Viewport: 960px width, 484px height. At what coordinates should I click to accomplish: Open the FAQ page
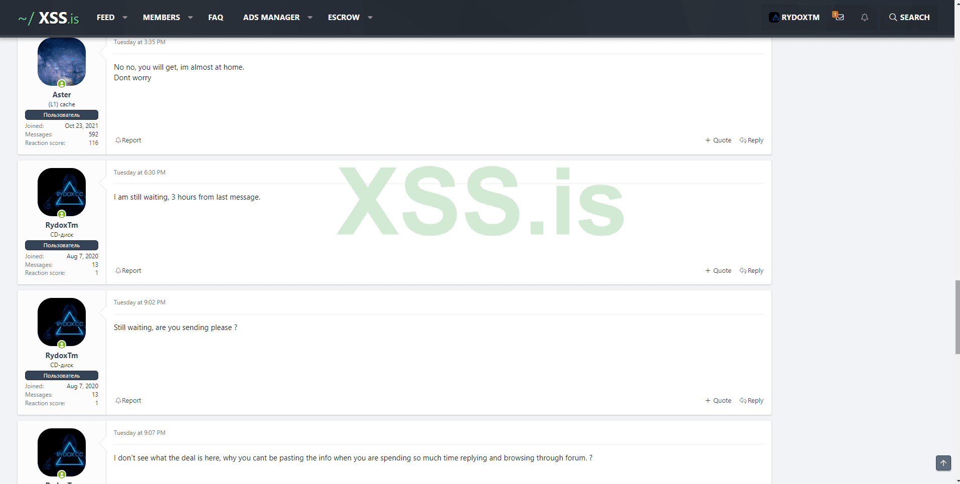216,18
